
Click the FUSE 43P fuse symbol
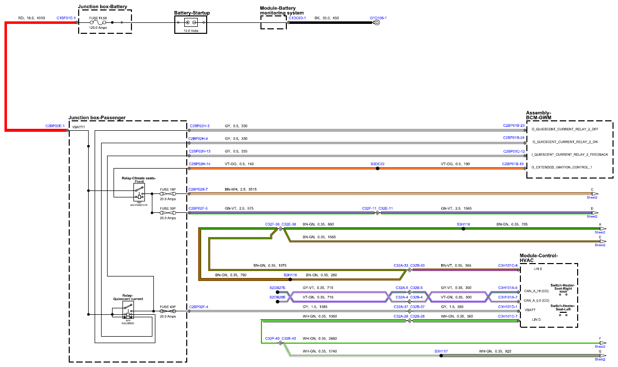(x=168, y=311)
